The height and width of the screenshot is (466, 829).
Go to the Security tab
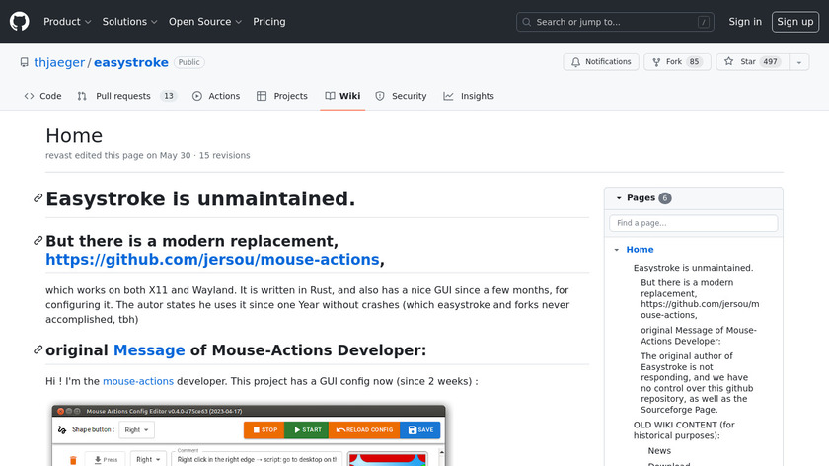[401, 96]
